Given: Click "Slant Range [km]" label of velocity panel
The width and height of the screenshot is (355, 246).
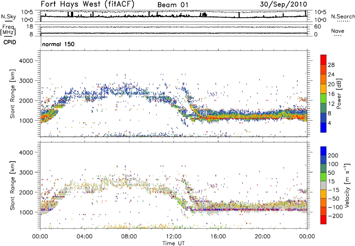Looking at the screenshot, I should click(x=12, y=186).
